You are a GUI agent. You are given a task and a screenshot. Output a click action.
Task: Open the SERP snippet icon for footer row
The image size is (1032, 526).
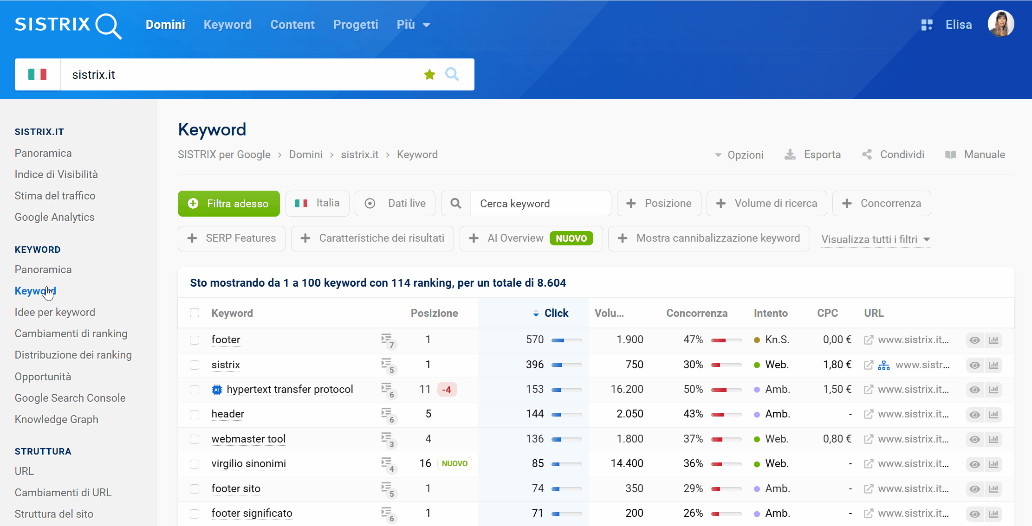tap(387, 340)
